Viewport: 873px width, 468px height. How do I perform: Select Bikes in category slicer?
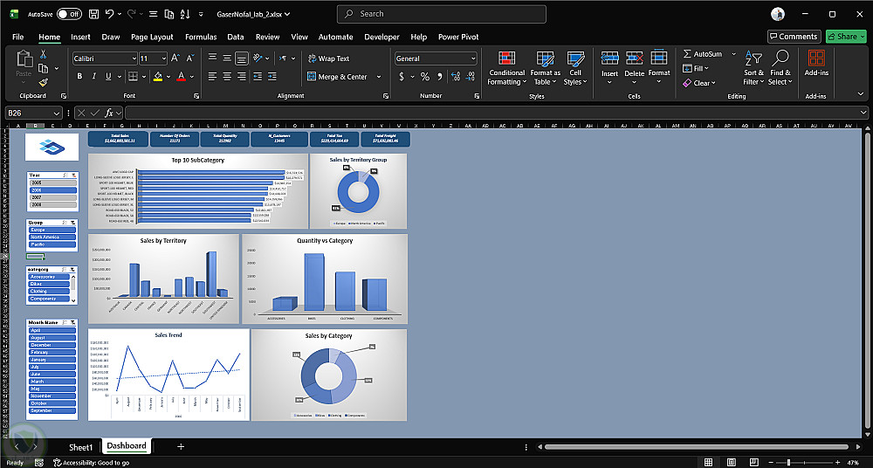pyautogui.click(x=49, y=284)
